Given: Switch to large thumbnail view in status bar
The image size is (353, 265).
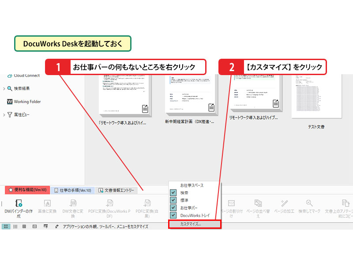Looking at the screenshot, I should coord(6,227).
